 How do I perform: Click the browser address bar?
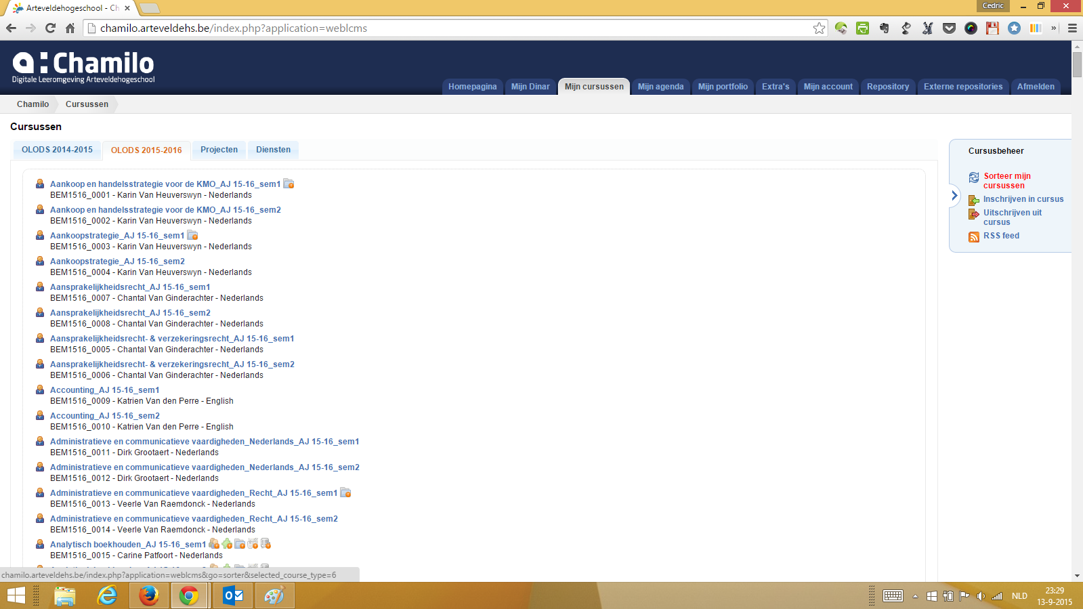point(447,28)
